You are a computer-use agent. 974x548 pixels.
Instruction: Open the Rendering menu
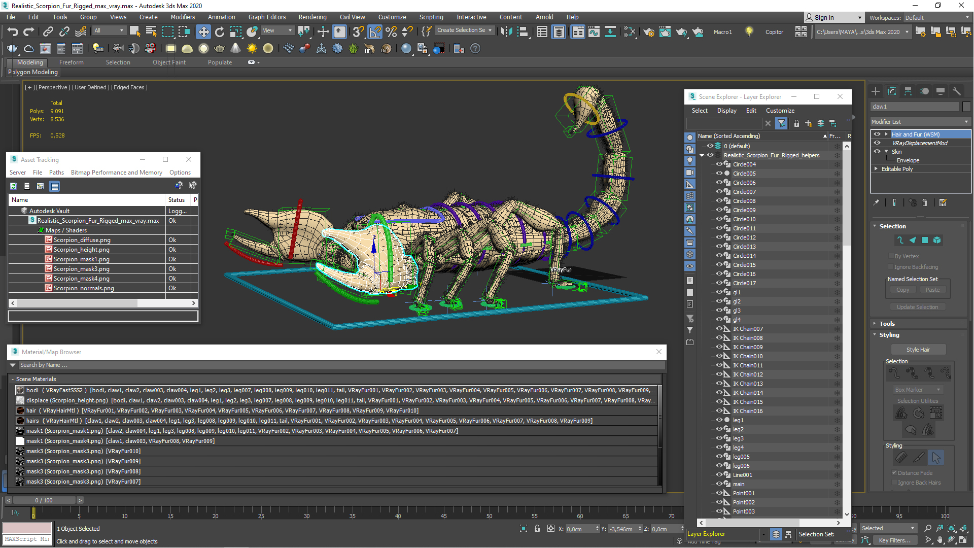pyautogui.click(x=312, y=17)
